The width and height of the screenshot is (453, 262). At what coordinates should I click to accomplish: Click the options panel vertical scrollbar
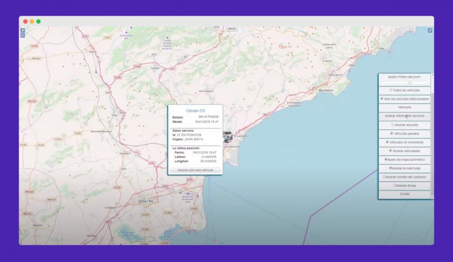click(432, 136)
